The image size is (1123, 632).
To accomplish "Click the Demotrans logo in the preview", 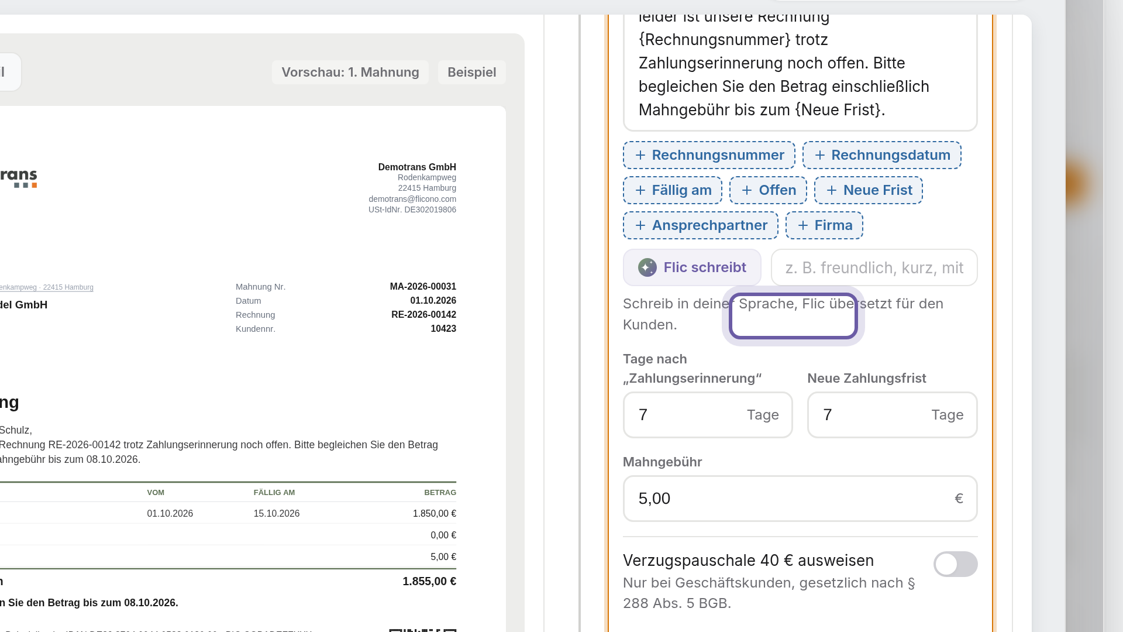I will 18,178.
